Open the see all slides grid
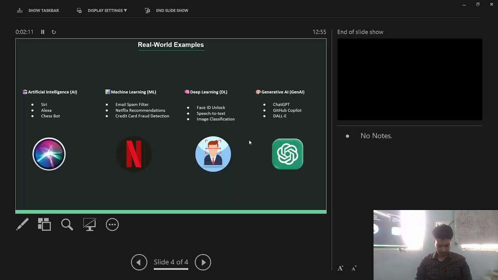This screenshot has width=498, height=280. click(x=44, y=224)
